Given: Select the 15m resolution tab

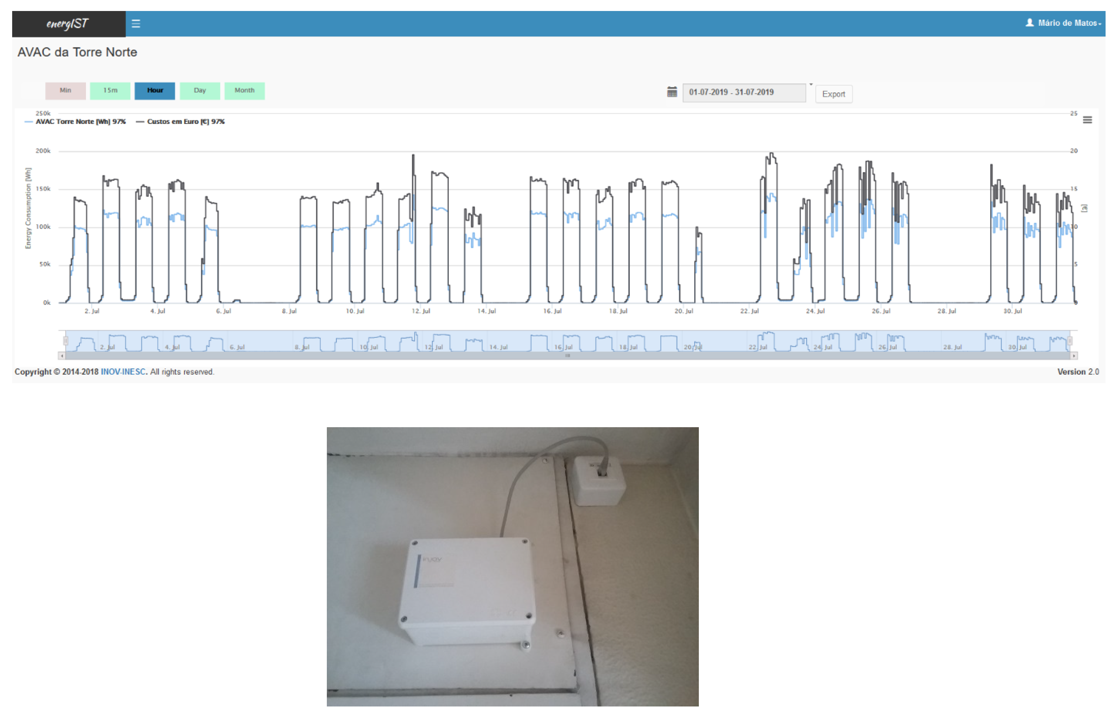Looking at the screenshot, I should tap(110, 90).
